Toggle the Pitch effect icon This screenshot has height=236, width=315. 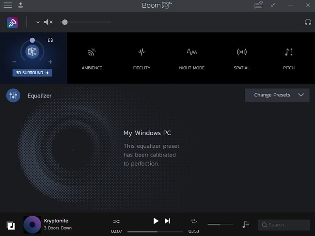[289, 52]
